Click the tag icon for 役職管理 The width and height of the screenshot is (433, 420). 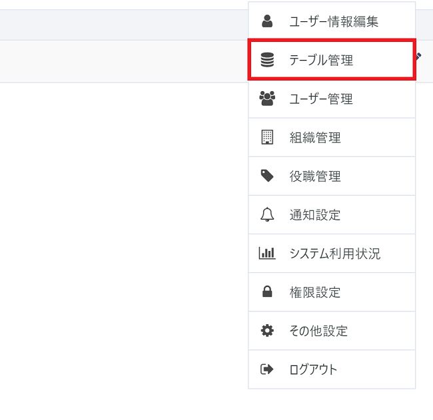[x=267, y=176]
